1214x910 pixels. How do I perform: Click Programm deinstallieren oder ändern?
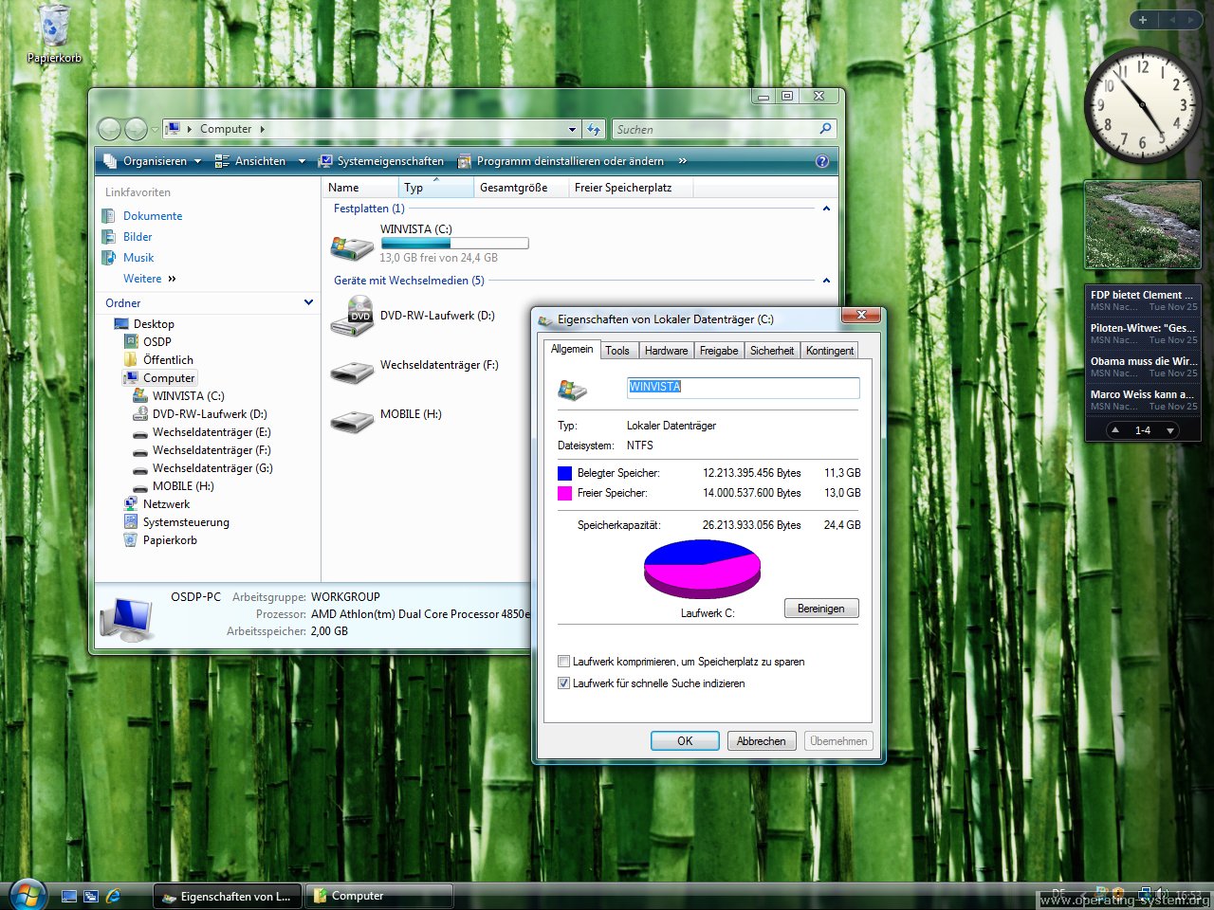click(x=561, y=161)
